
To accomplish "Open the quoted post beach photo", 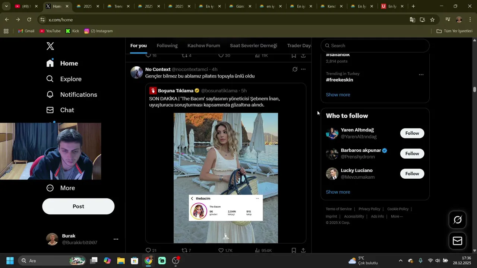I will (226, 178).
